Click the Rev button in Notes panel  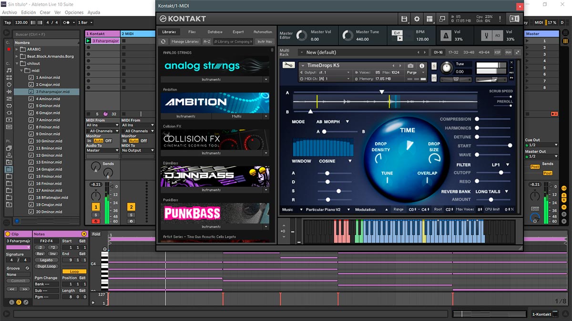click(40, 254)
